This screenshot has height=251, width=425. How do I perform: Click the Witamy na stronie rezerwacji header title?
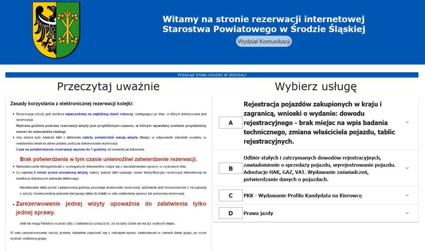263,24
